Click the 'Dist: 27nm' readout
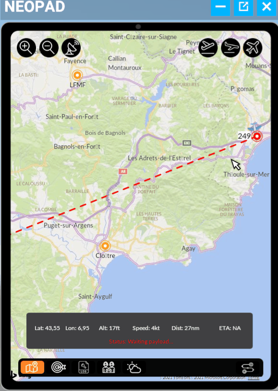 tap(185, 328)
